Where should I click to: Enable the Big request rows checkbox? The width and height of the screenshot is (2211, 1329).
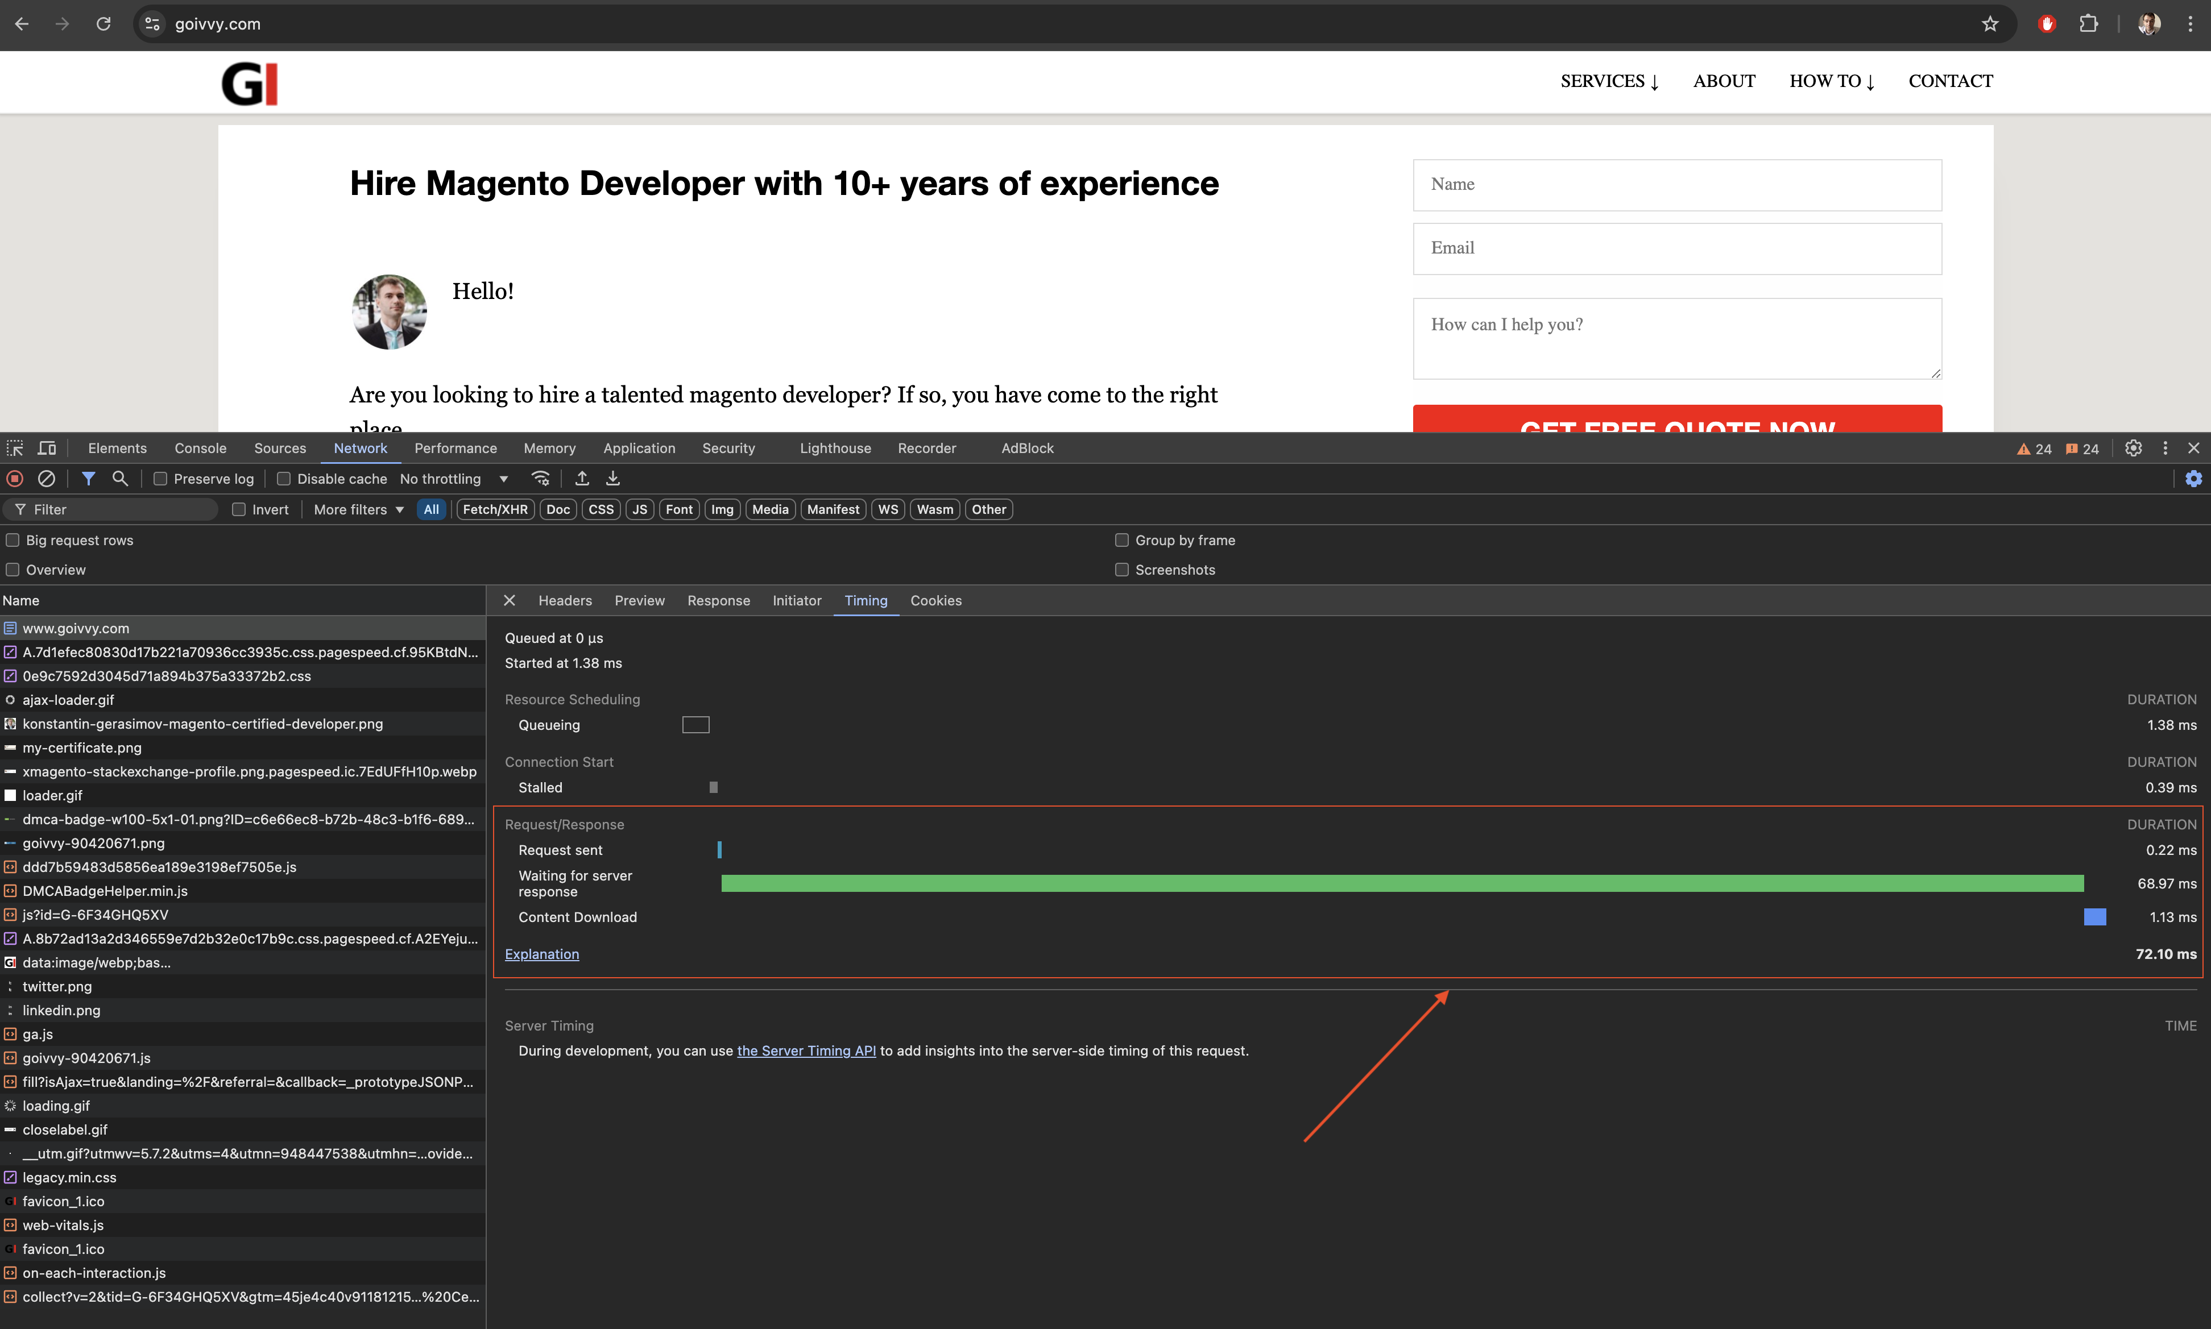click(13, 540)
